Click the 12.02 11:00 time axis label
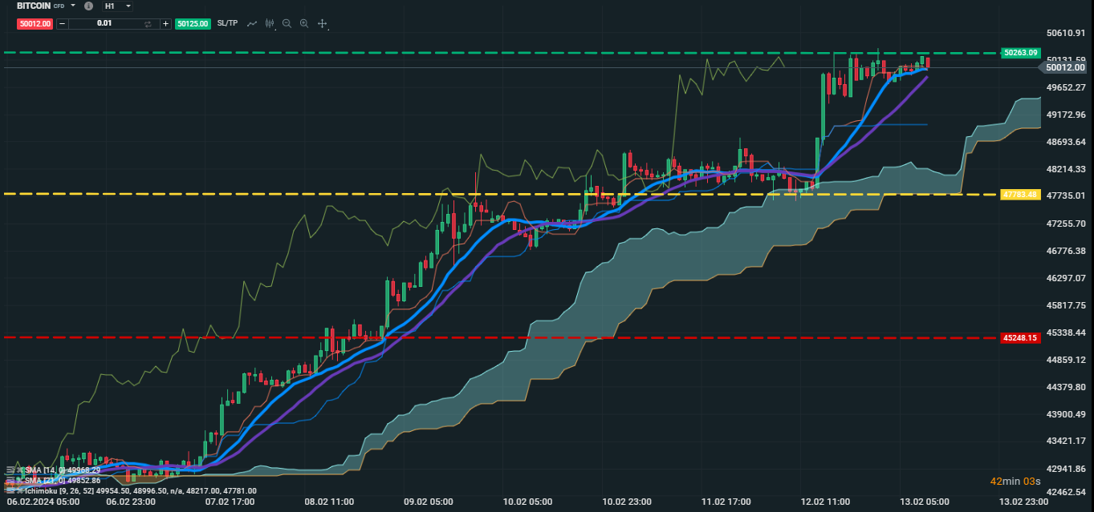Viewport: 1094px width, 512px height. [x=825, y=502]
